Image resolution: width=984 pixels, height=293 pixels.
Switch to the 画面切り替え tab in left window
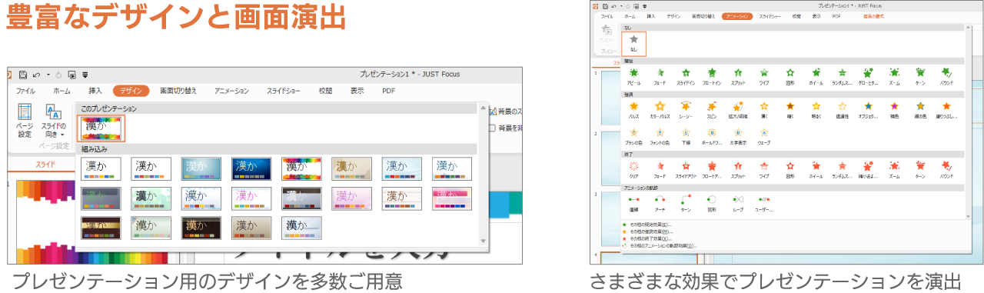pyautogui.click(x=178, y=91)
